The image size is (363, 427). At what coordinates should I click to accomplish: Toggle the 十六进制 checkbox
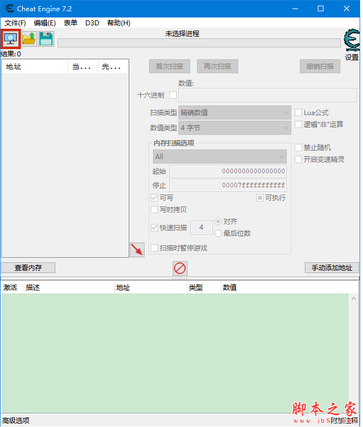coord(173,95)
